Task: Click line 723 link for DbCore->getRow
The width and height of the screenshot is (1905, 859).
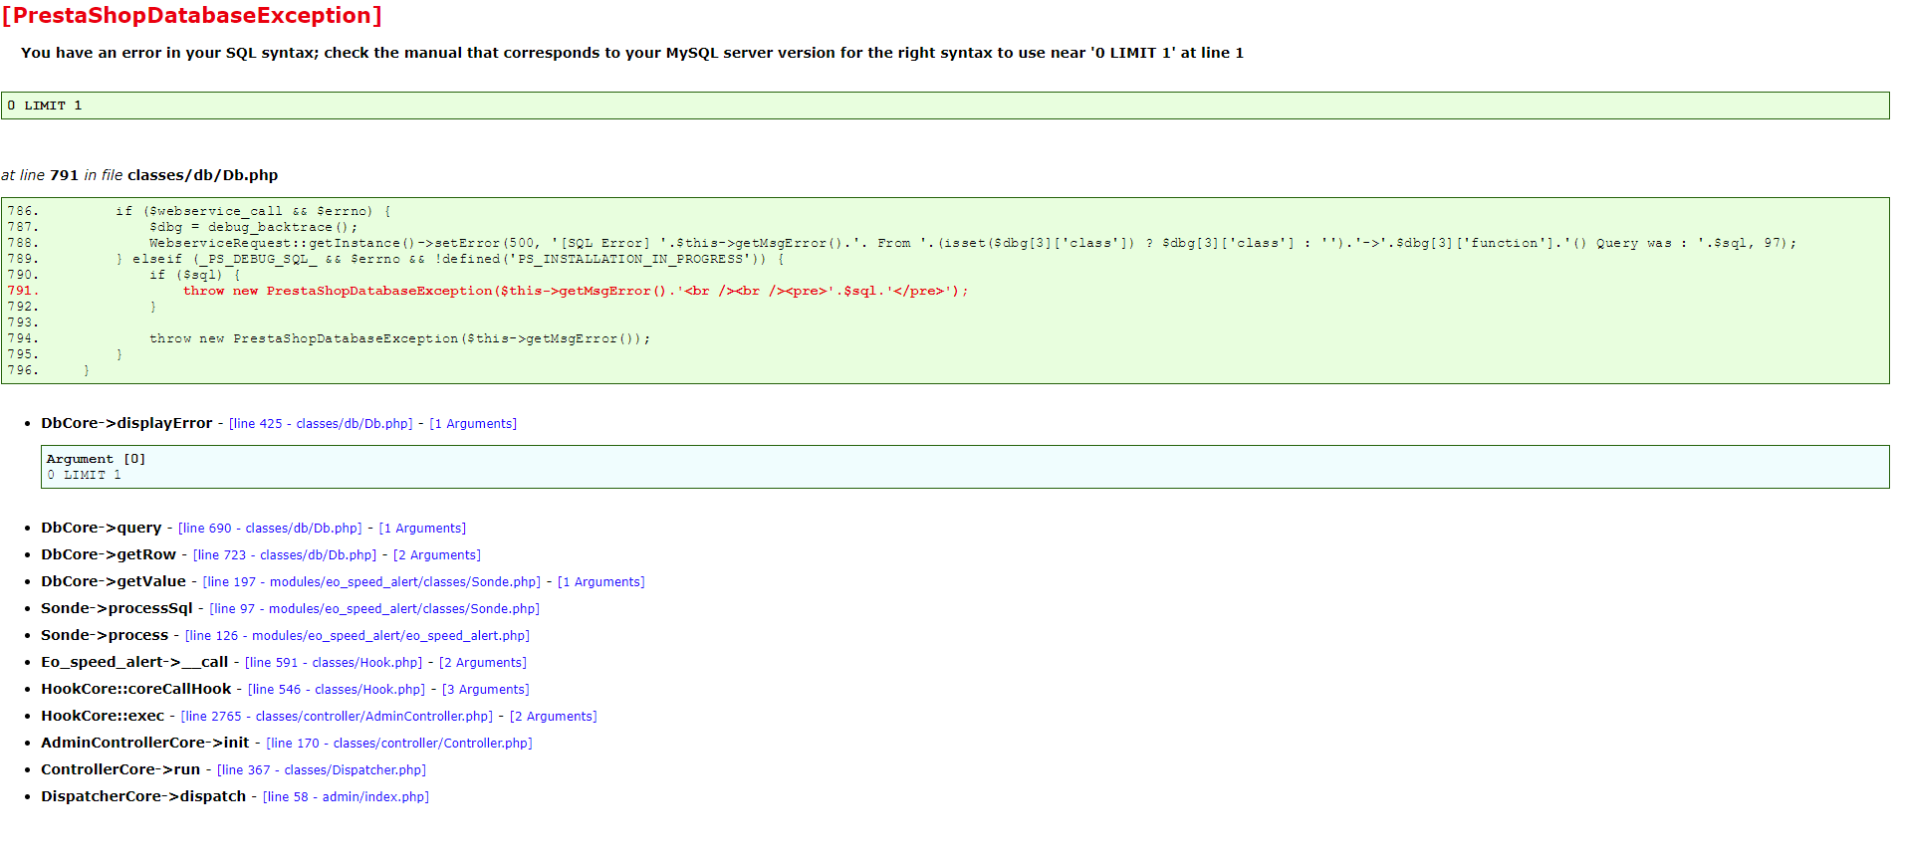Action: 285,555
